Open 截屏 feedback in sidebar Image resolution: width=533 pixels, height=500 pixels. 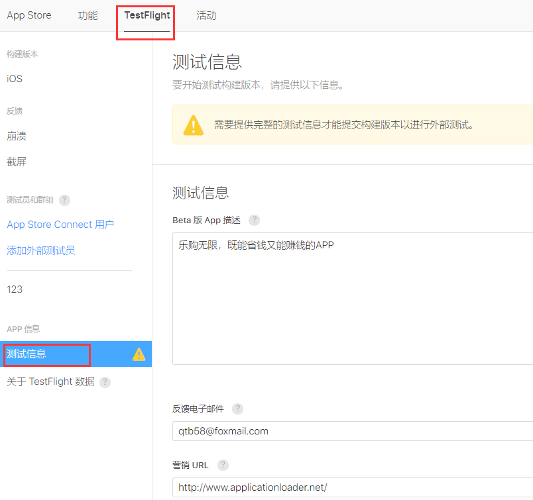(x=17, y=162)
